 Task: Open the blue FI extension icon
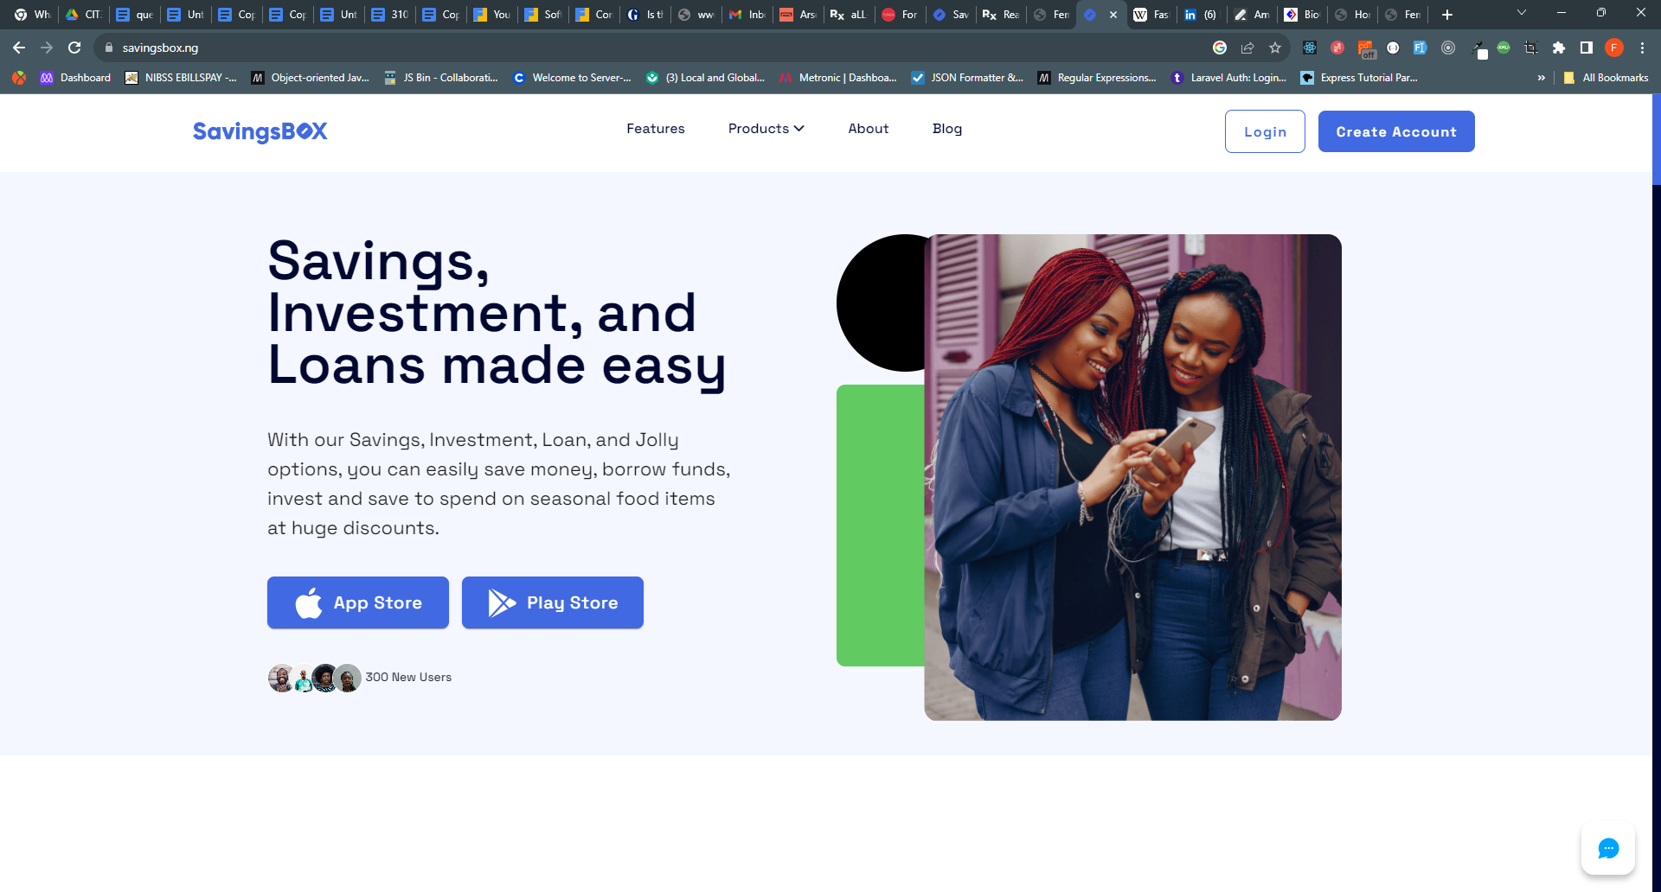pos(1421,48)
